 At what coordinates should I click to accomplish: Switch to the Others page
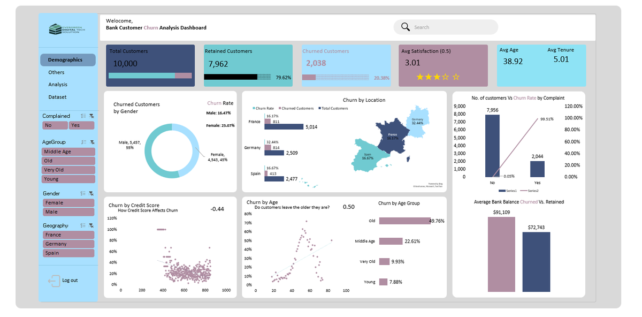pos(56,72)
